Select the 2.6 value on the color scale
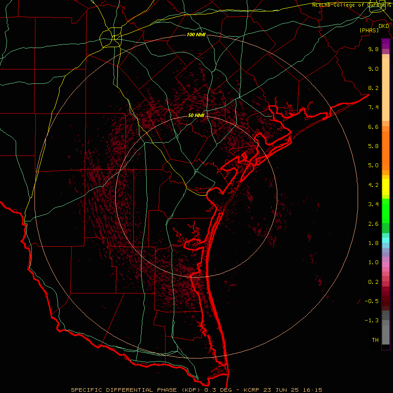The width and height of the screenshot is (393, 393). pos(373,224)
